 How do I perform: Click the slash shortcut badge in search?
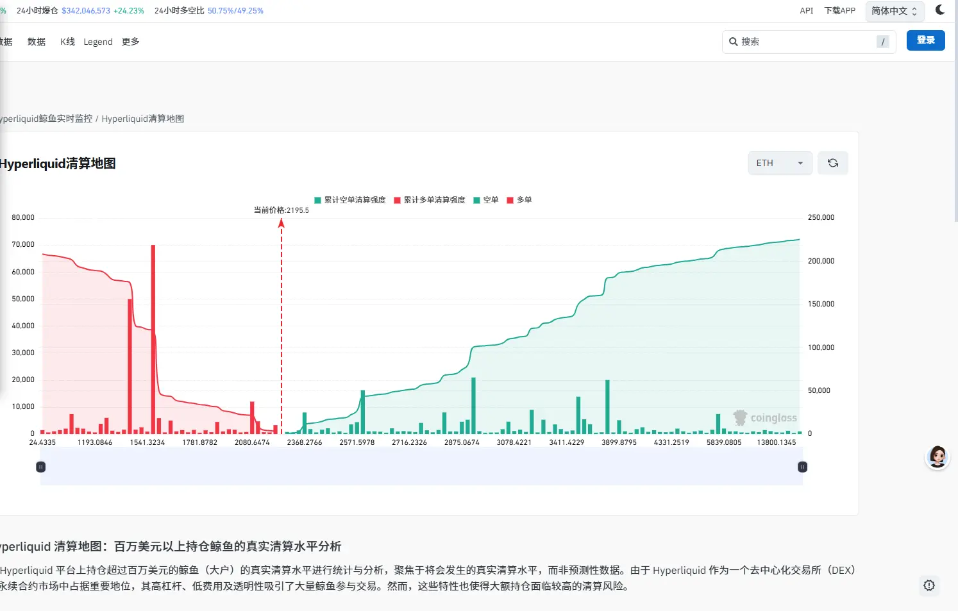tap(883, 42)
